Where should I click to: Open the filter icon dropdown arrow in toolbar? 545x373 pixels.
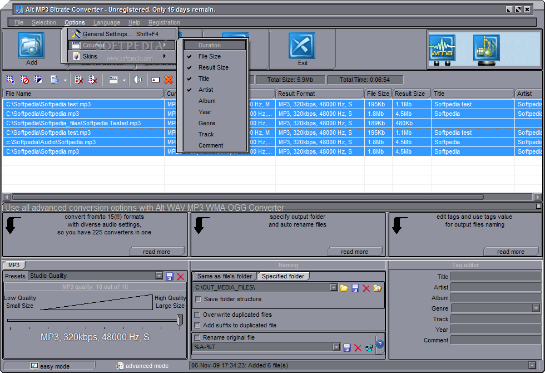(x=65, y=80)
